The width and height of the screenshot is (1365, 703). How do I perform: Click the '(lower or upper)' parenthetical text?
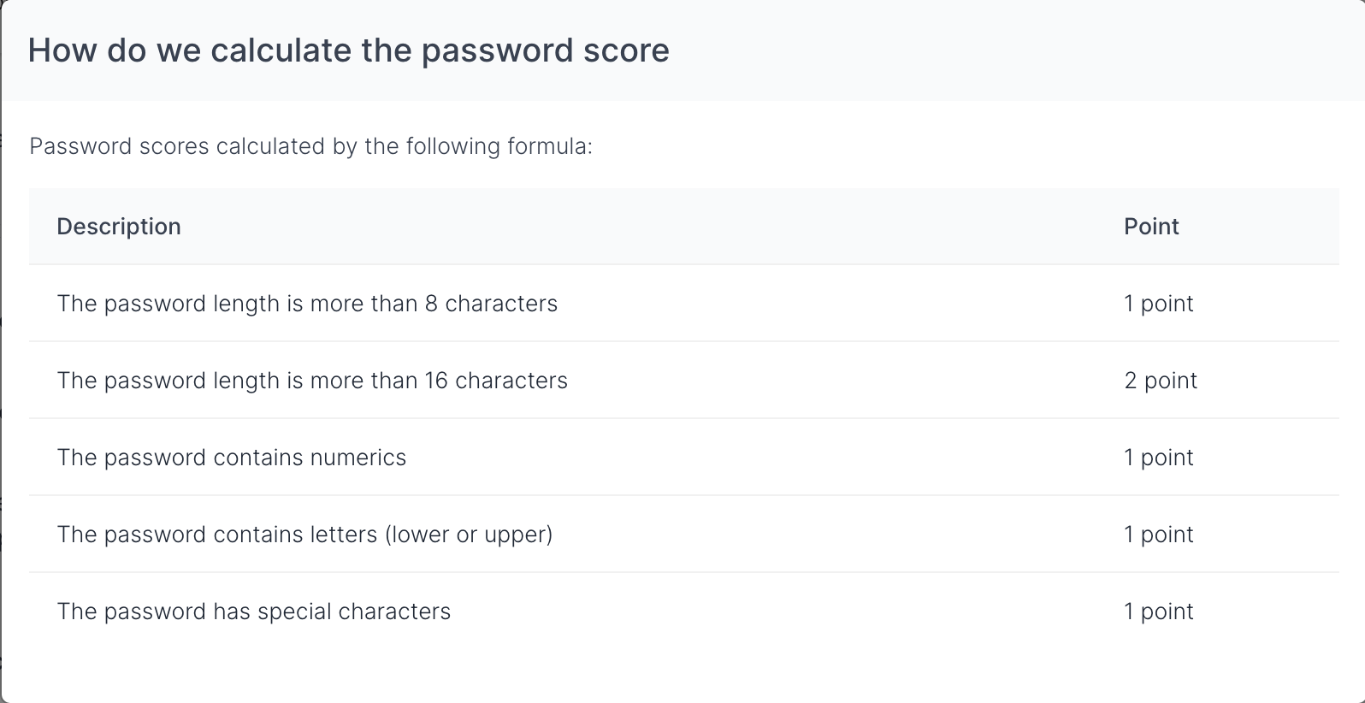tap(469, 535)
